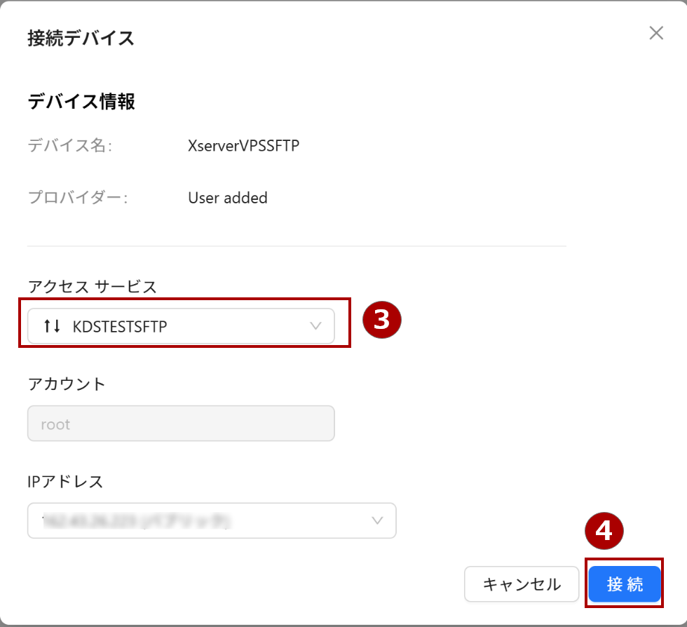Click the red number 4 badge
Viewport: 687px width, 627px height.
tap(604, 532)
